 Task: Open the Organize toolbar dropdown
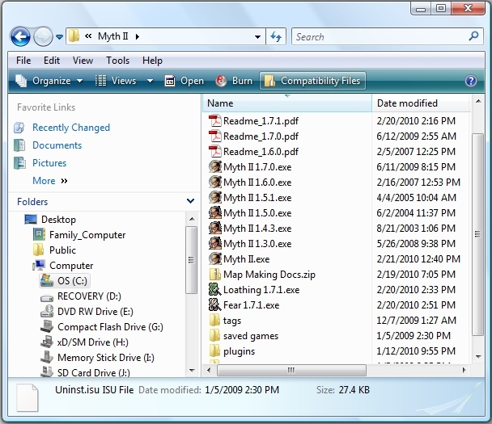[49, 81]
